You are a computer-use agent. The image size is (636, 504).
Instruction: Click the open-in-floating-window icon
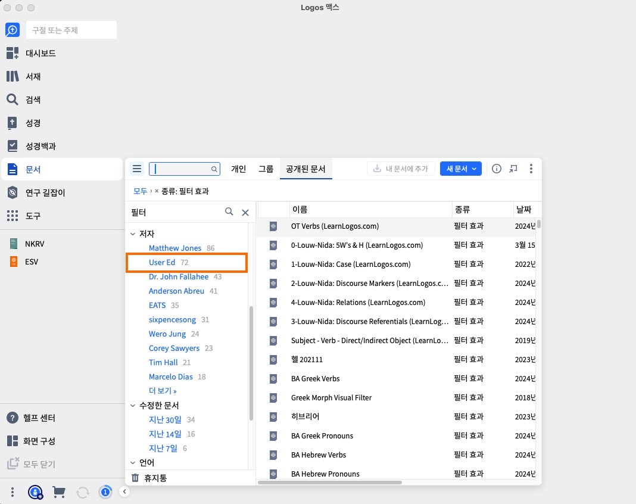513,169
